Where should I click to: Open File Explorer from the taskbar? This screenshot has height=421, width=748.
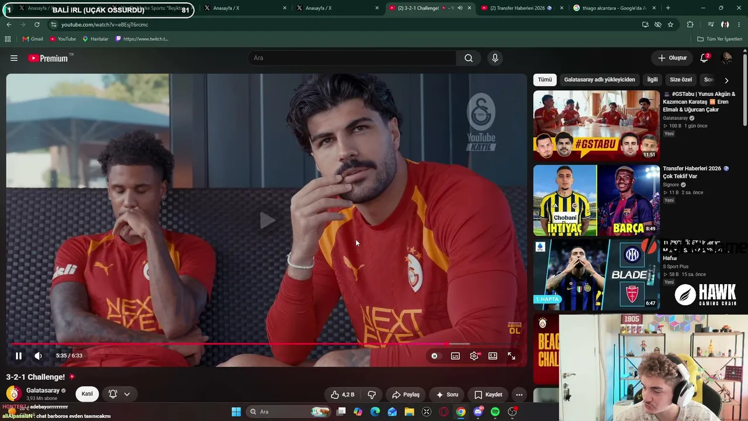pyautogui.click(x=409, y=412)
